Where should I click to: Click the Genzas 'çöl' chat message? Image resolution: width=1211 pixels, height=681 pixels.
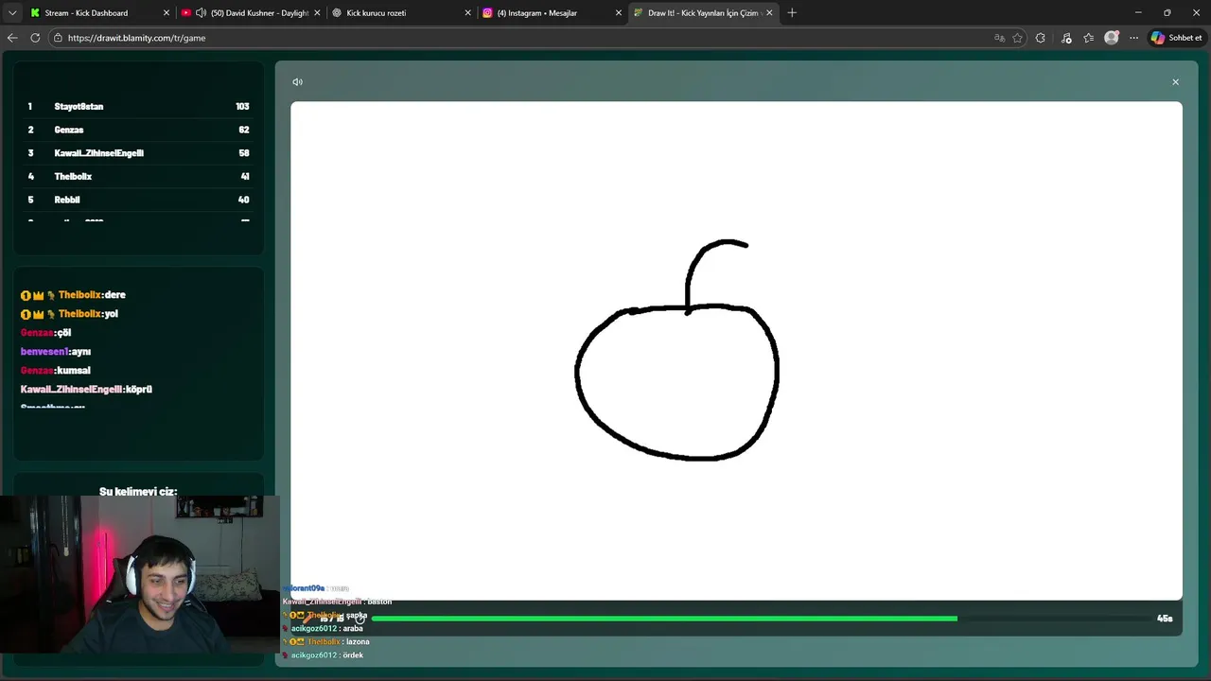point(46,333)
